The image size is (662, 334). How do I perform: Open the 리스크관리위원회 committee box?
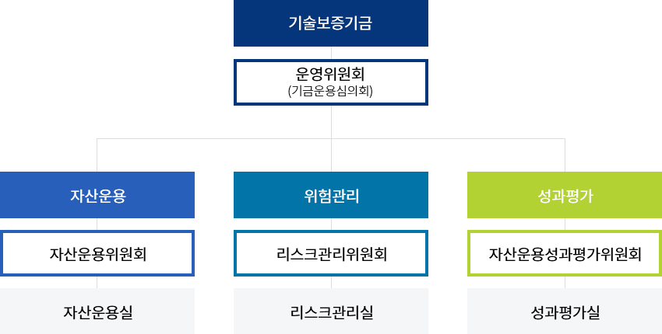coord(331,253)
